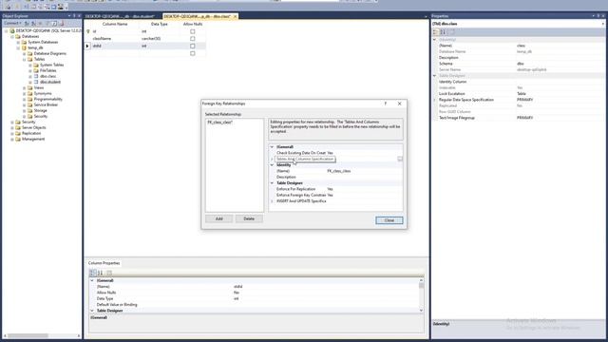This screenshot has height=342, width=608.
Task: Select the System Tables folder in tree
Action: [51, 66]
